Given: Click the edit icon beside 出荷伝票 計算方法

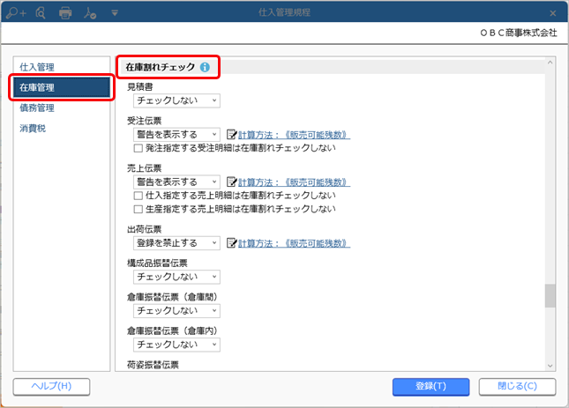Looking at the screenshot, I should 231,243.
